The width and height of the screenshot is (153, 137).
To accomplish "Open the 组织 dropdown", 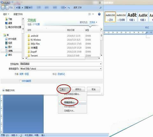I will (6, 14).
